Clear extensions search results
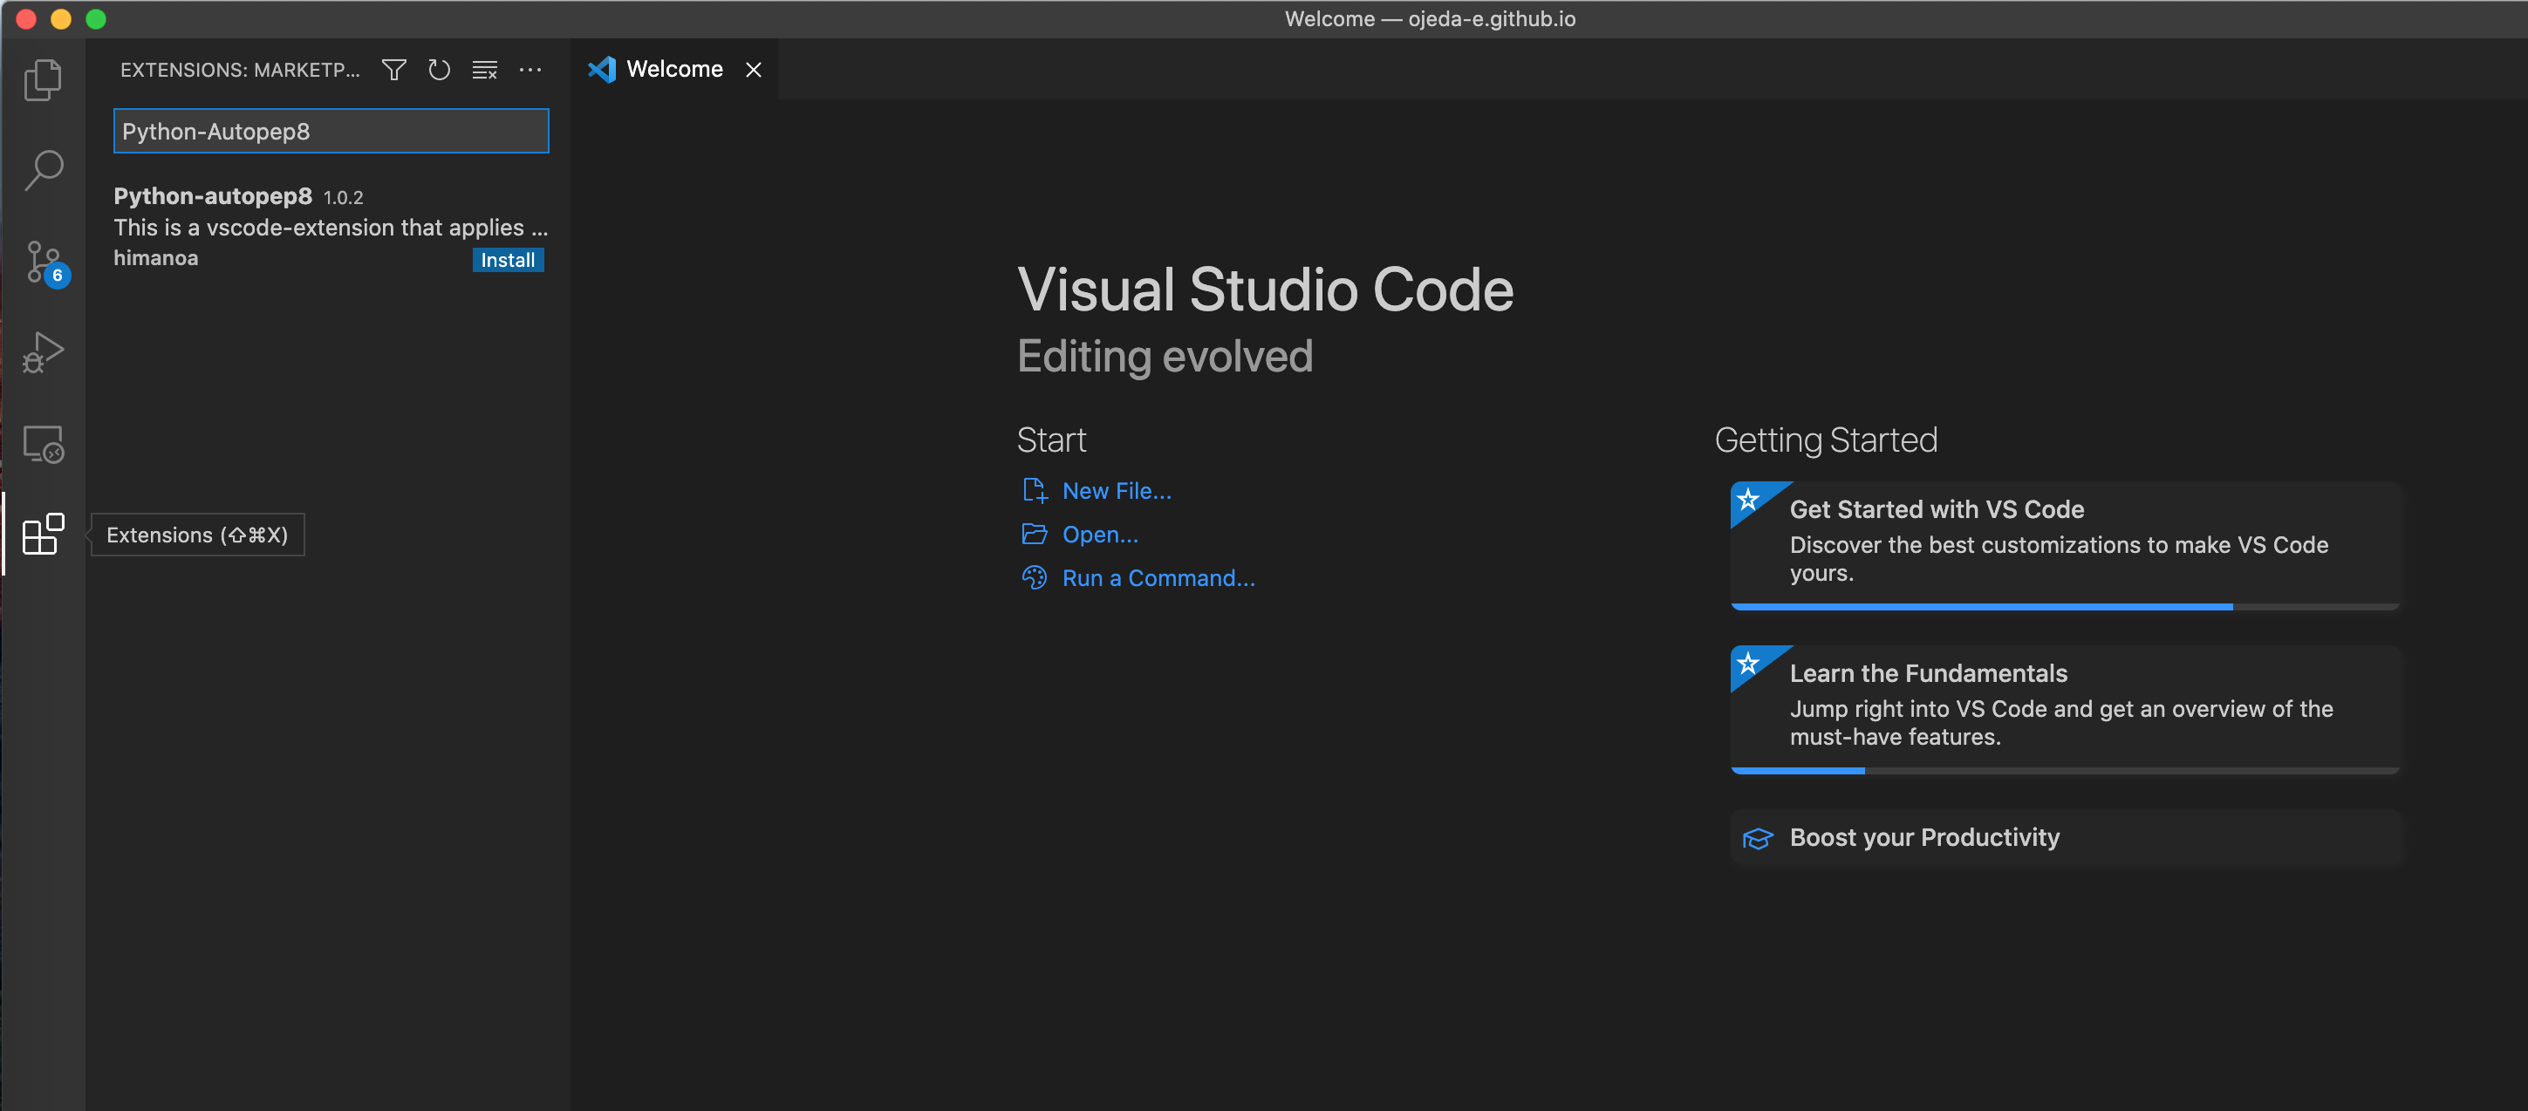The height and width of the screenshot is (1111, 2528). click(485, 70)
